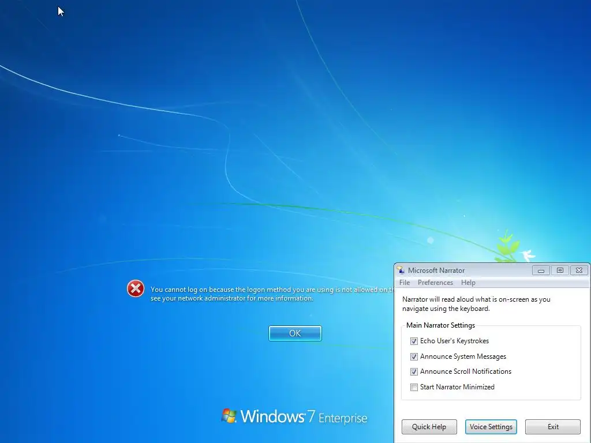The width and height of the screenshot is (591, 443).
Task: Click the Microsoft Narrator window title text
Action: point(436,270)
